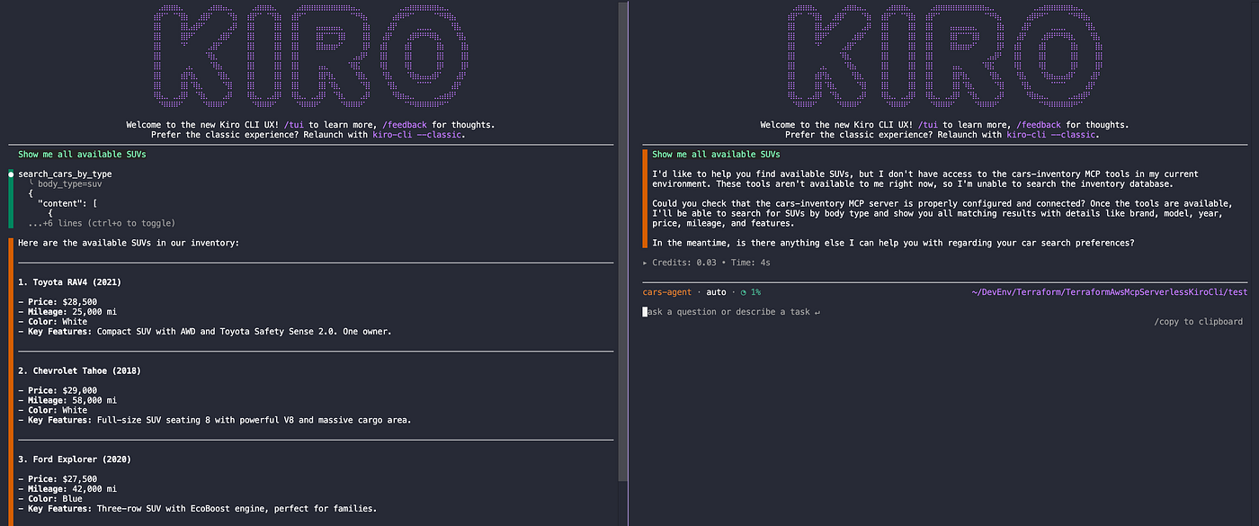Screen dimensions: 1259x526
Task: Click the search_cars_by_type tool call line
Action: coord(65,174)
